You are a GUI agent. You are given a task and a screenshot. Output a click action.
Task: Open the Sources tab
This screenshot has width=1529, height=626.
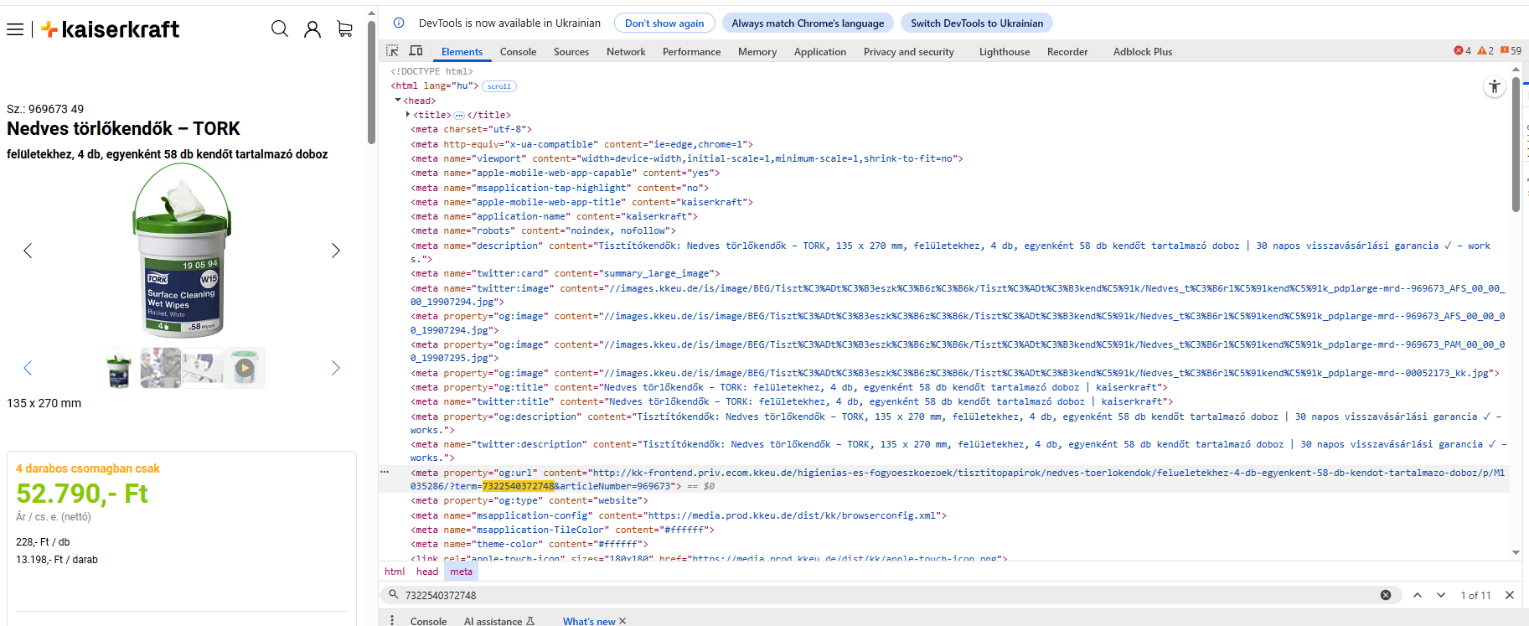[x=571, y=52]
